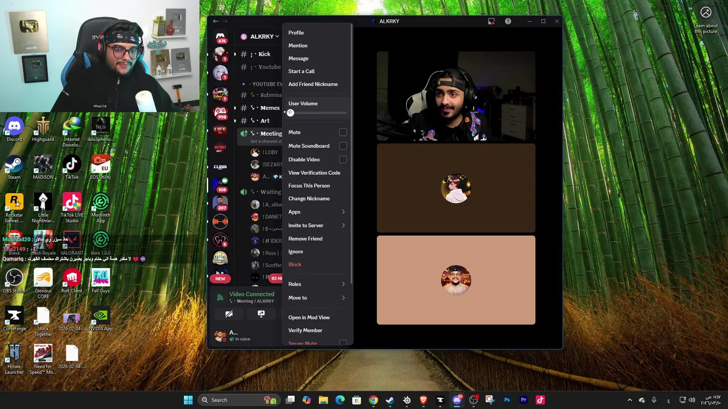
Task: Open the CLOUD server icon in sidebar
Action: click(x=220, y=166)
